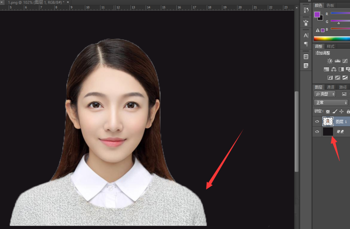Add a Levels adjustment layer
350x229 pixels.
click(x=337, y=61)
